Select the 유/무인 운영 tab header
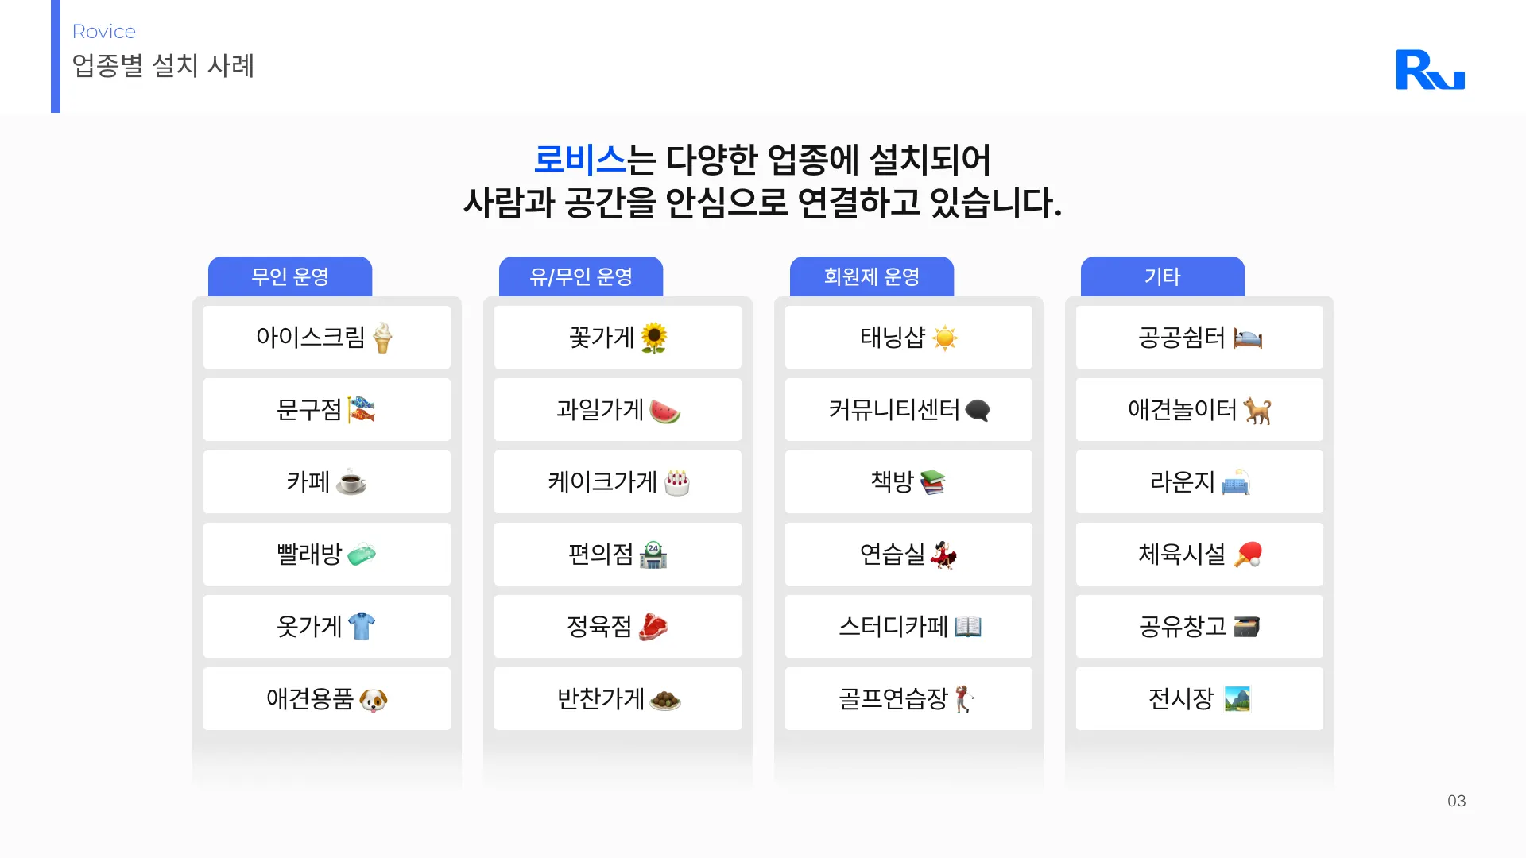The height and width of the screenshot is (858, 1526). (x=581, y=276)
